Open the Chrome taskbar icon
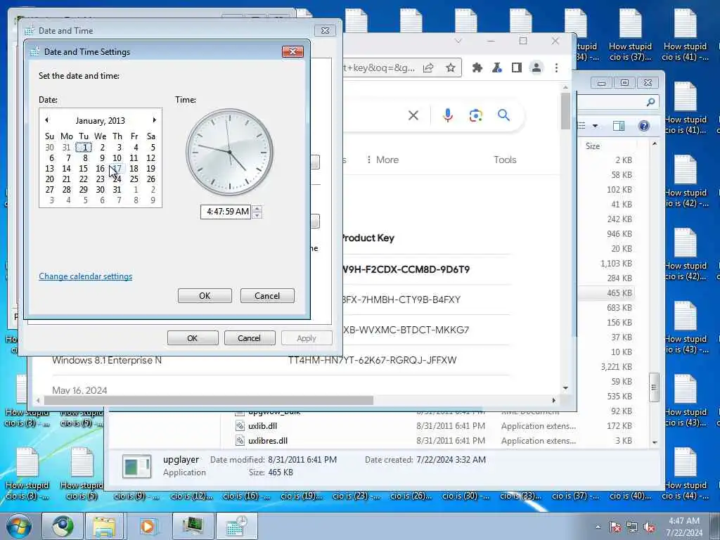 click(x=63, y=526)
